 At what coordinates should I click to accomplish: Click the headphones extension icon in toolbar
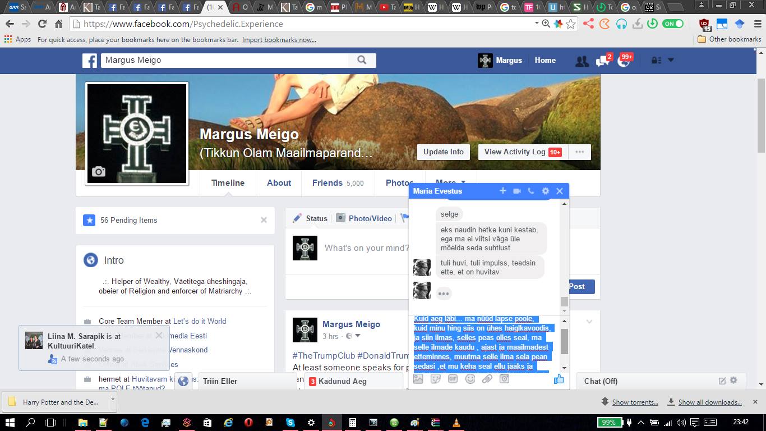point(621,24)
